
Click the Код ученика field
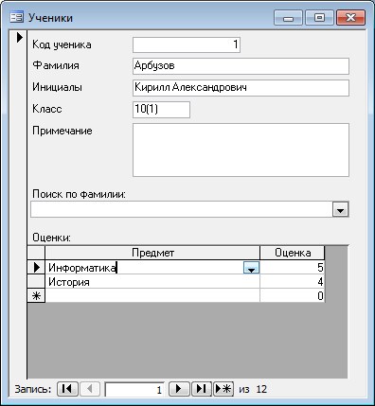point(187,44)
